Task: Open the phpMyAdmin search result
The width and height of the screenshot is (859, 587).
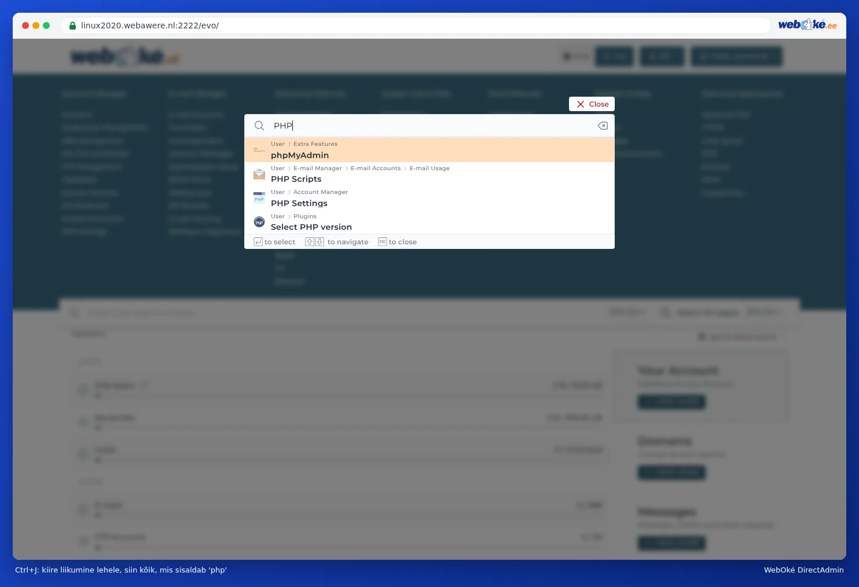Action: coord(429,150)
